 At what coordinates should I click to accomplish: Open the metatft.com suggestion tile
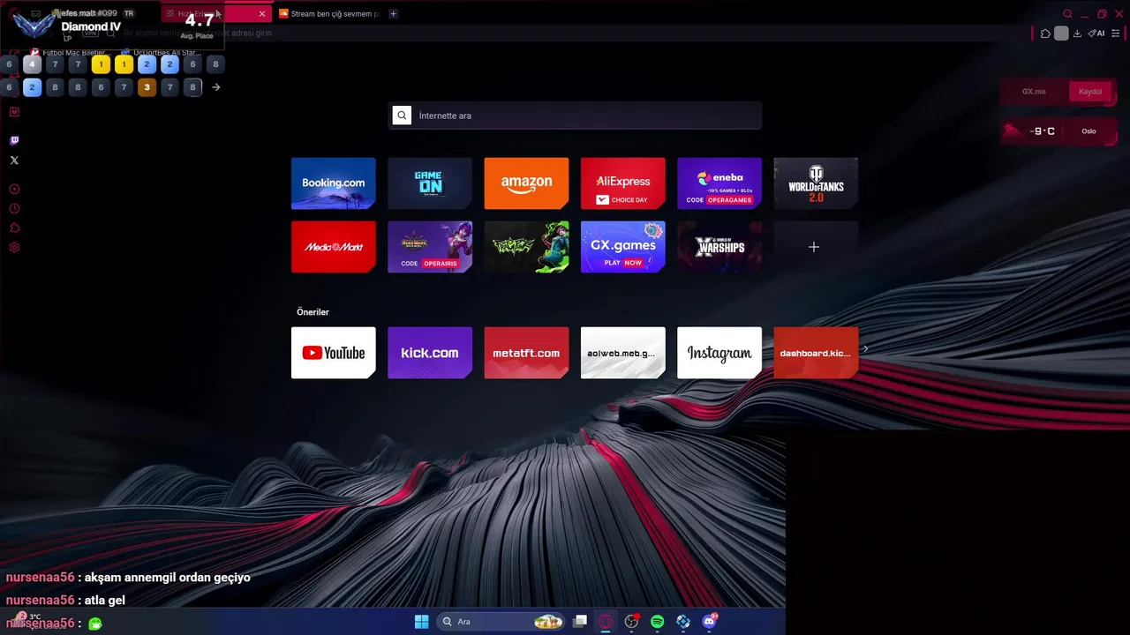click(526, 353)
